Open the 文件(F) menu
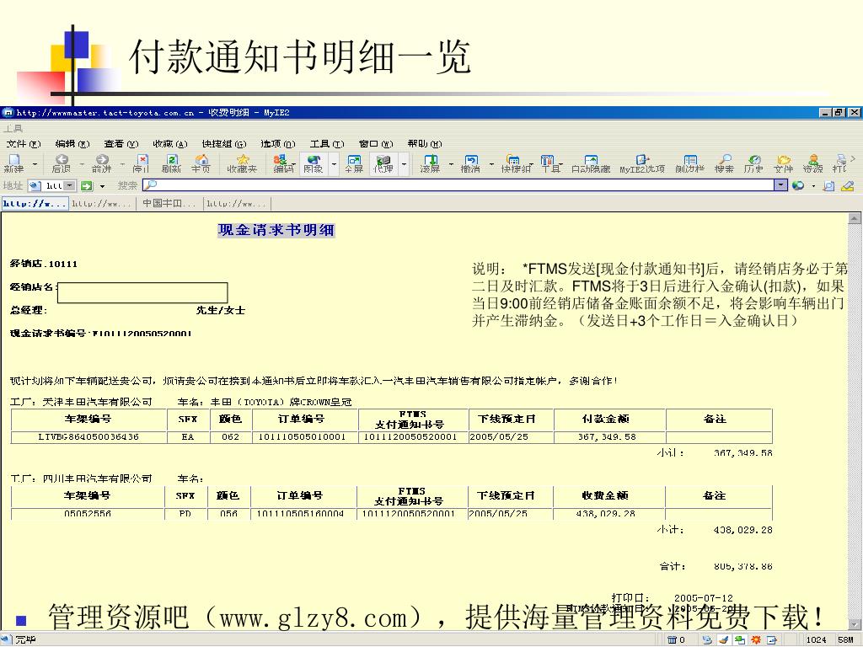Viewport: 863px width, 647px height. [23, 144]
